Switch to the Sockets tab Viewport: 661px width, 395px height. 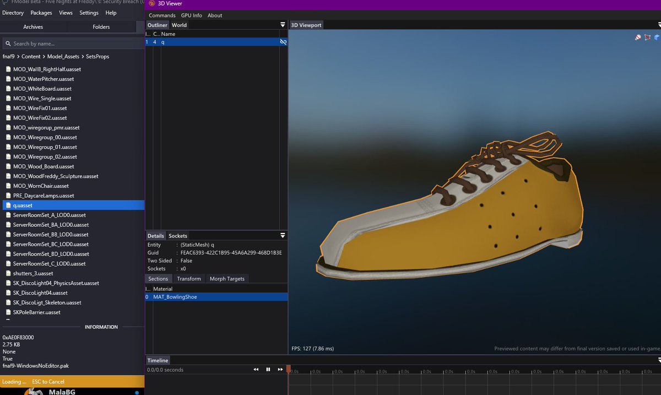tap(178, 236)
